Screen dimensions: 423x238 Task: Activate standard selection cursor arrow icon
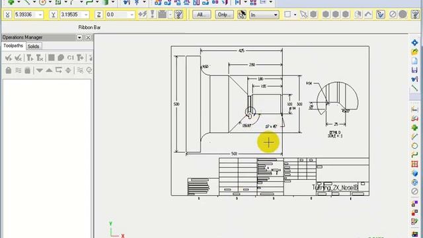(303, 15)
